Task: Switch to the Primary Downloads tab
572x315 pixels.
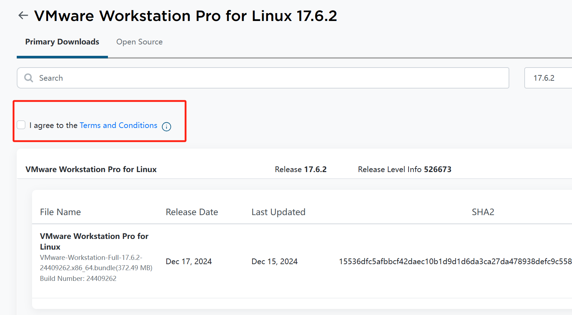Action: pos(62,42)
